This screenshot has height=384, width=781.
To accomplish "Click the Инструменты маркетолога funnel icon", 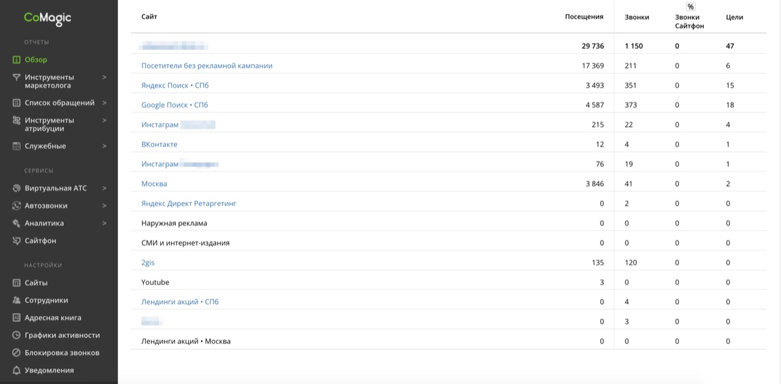I will pos(17,77).
